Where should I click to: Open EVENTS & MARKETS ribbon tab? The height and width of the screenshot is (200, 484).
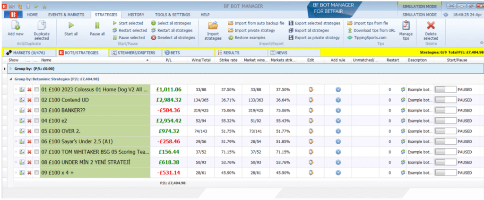coord(66,15)
